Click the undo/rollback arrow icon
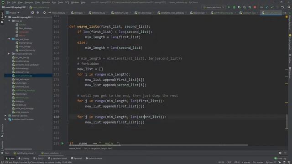 tap(283, 7)
